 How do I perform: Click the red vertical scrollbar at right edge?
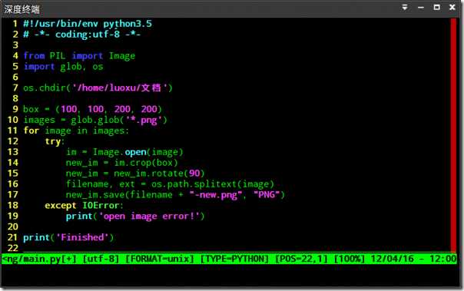(x=453, y=135)
